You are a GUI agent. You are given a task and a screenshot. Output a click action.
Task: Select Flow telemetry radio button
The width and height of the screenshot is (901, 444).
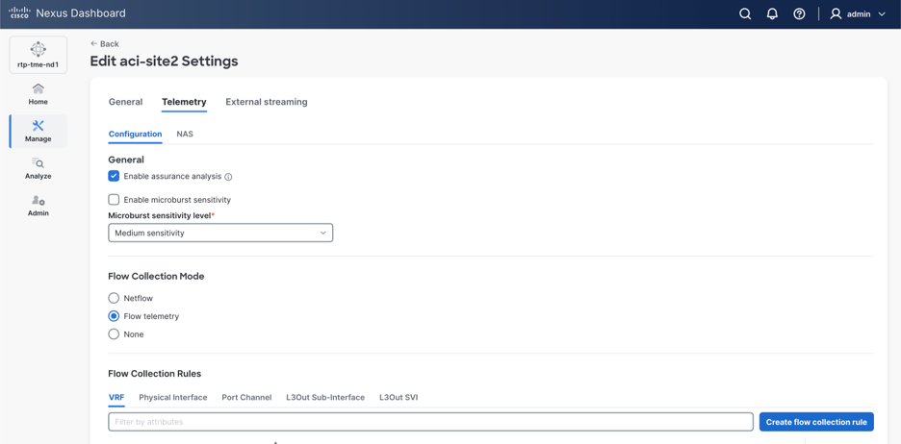coord(114,316)
